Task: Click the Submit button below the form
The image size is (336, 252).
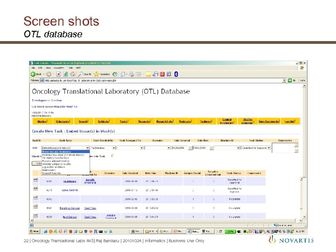Action: click(x=37, y=163)
